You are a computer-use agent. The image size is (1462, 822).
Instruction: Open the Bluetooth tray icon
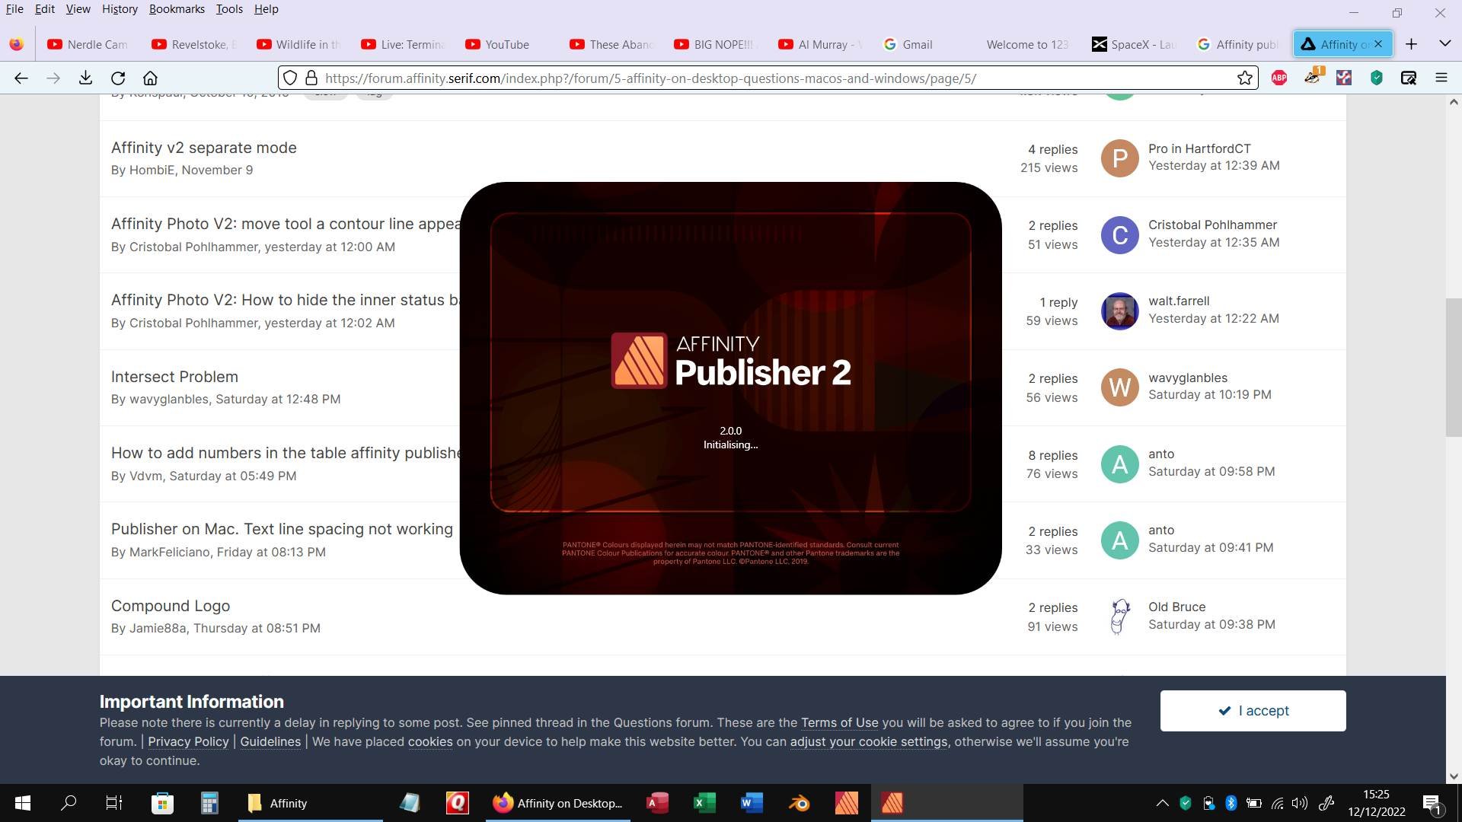tap(1231, 803)
